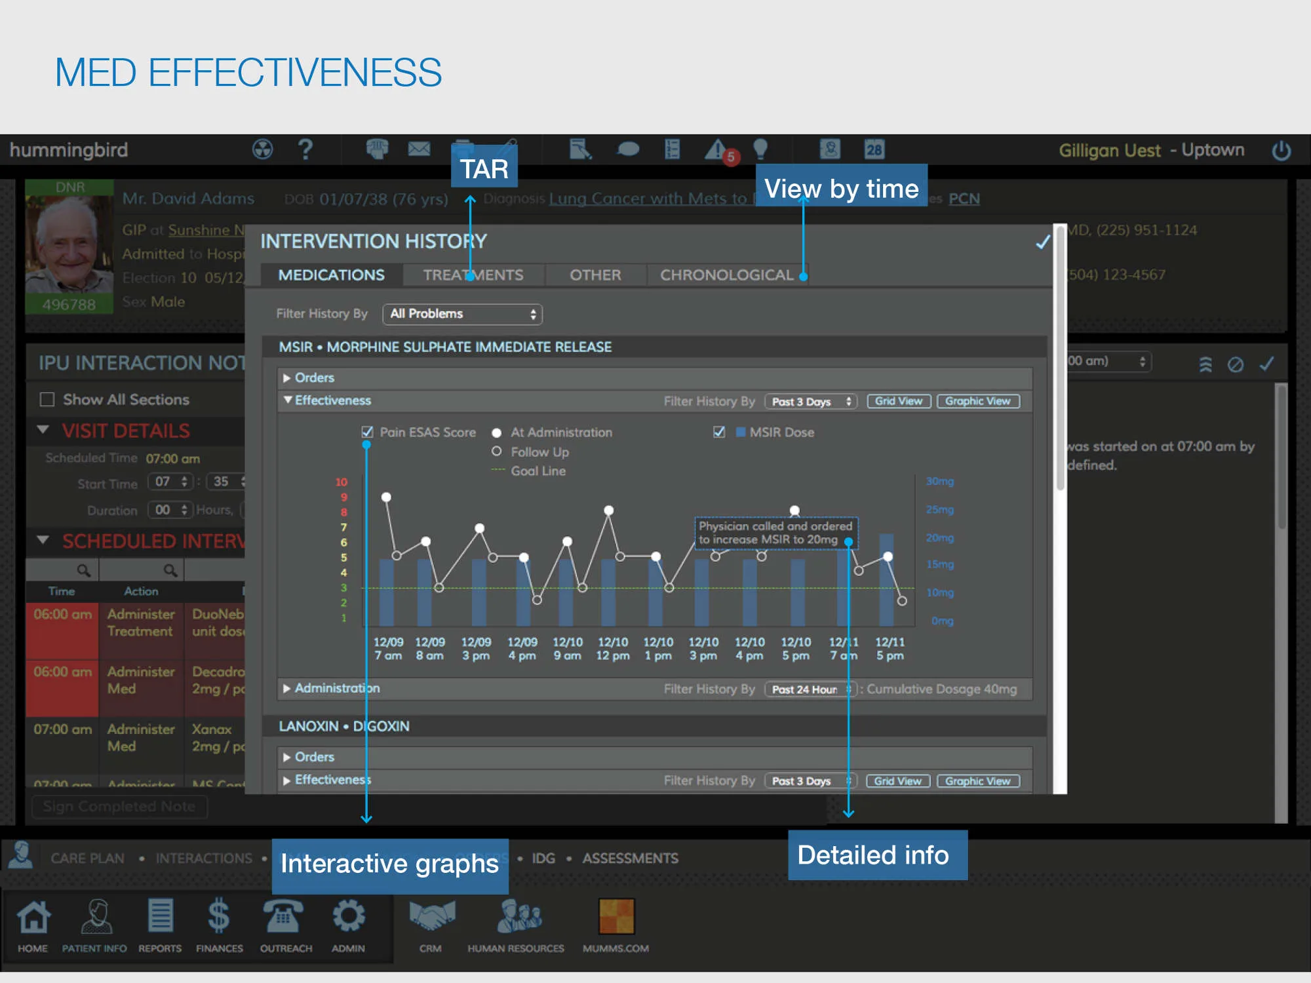Open alerts from the warning triangle icon

pos(718,150)
